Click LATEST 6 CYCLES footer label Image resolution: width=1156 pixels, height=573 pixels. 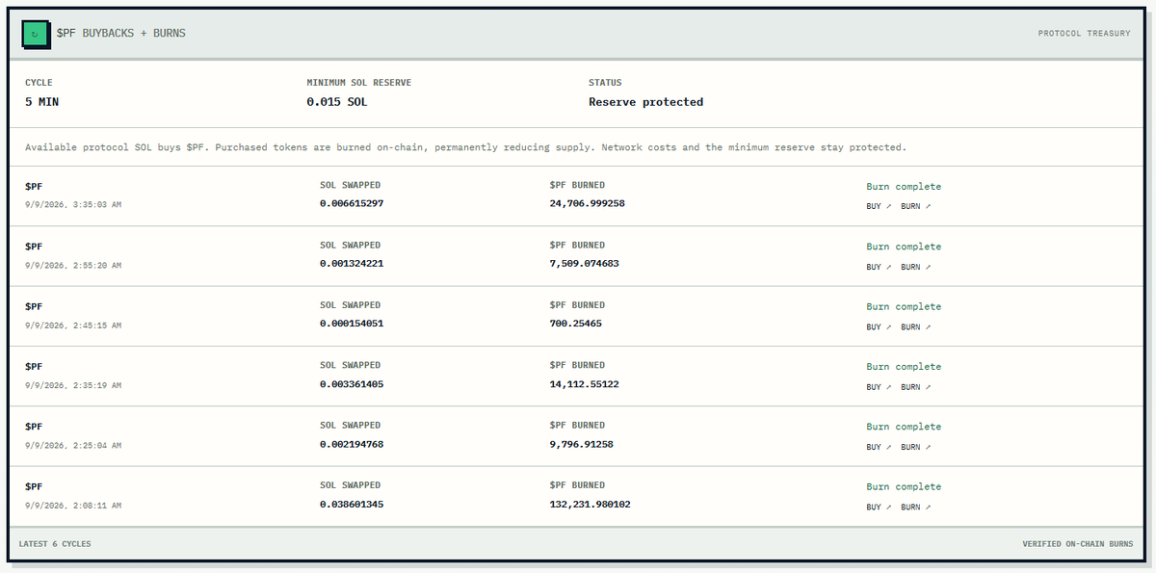pyautogui.click(x=55, y=544)
